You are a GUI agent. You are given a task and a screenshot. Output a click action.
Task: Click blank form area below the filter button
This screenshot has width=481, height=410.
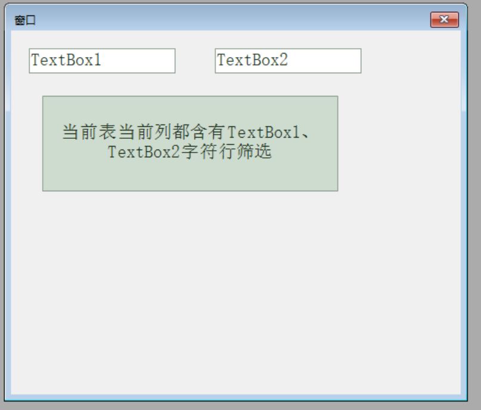tap(191, 286)
